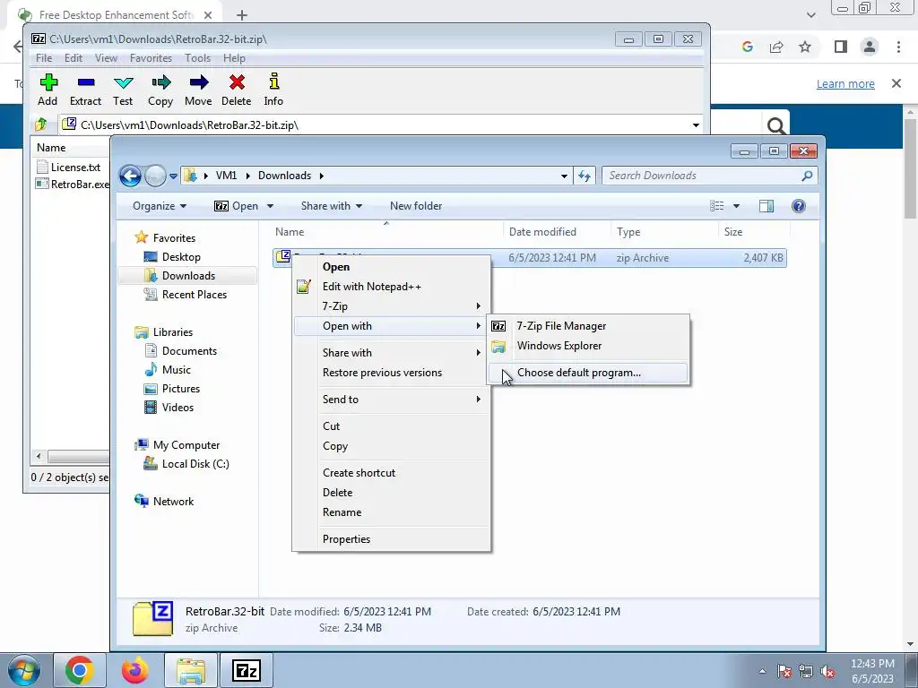Screen dimensions: 918x688
Task: Click the Delete icon in 7-Zip toolbar
Action: (x=237, y=82)
